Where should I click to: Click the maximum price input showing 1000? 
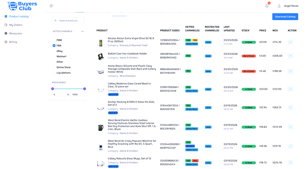[77, 95]
